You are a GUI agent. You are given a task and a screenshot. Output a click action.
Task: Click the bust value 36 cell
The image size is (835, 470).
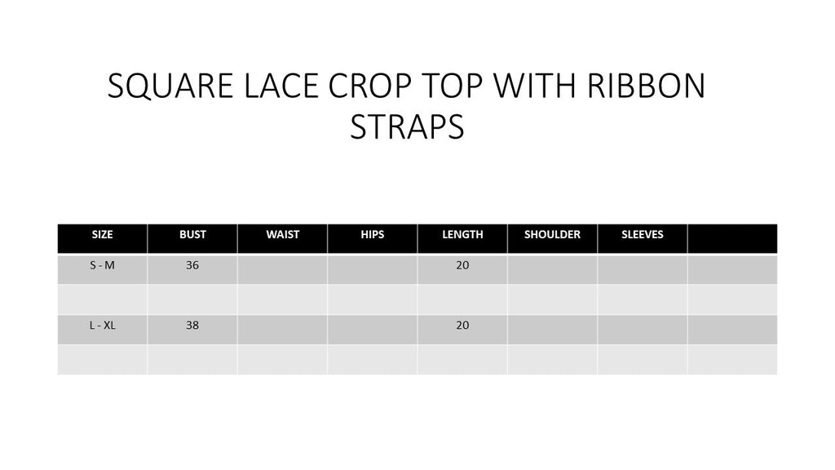192,269
